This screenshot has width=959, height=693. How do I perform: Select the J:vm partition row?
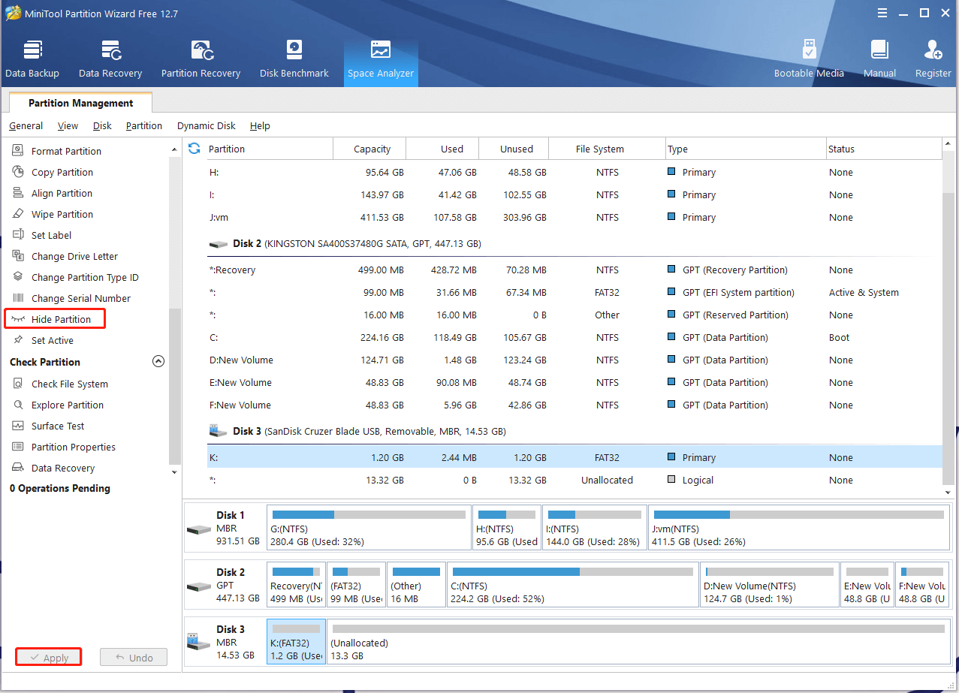[574, 217]
